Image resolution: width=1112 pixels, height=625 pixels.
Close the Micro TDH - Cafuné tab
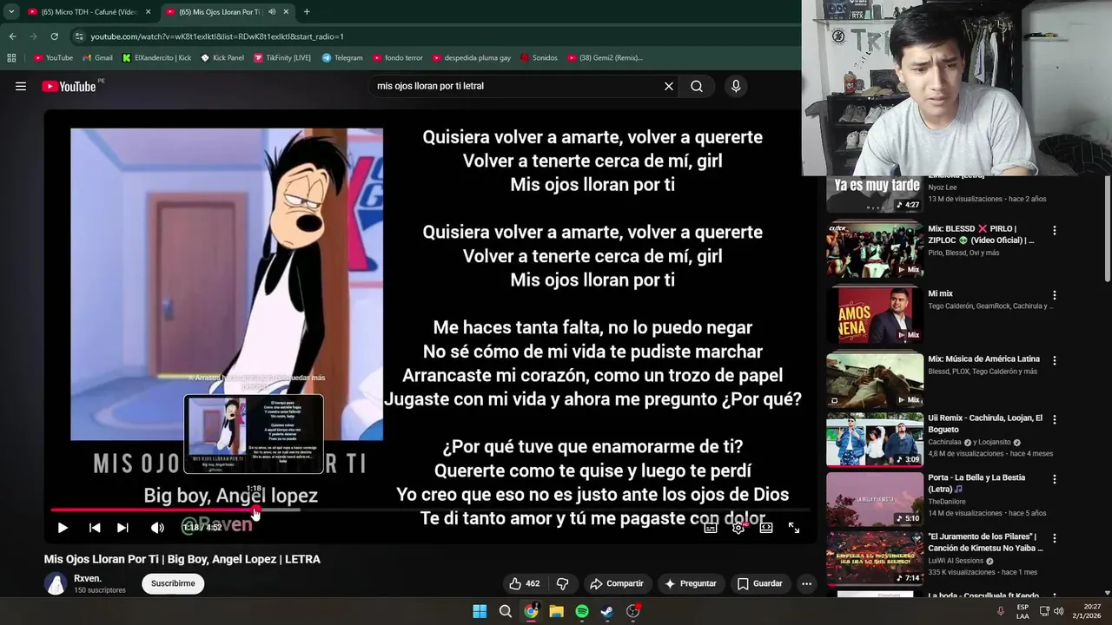[x=149, y=12]
